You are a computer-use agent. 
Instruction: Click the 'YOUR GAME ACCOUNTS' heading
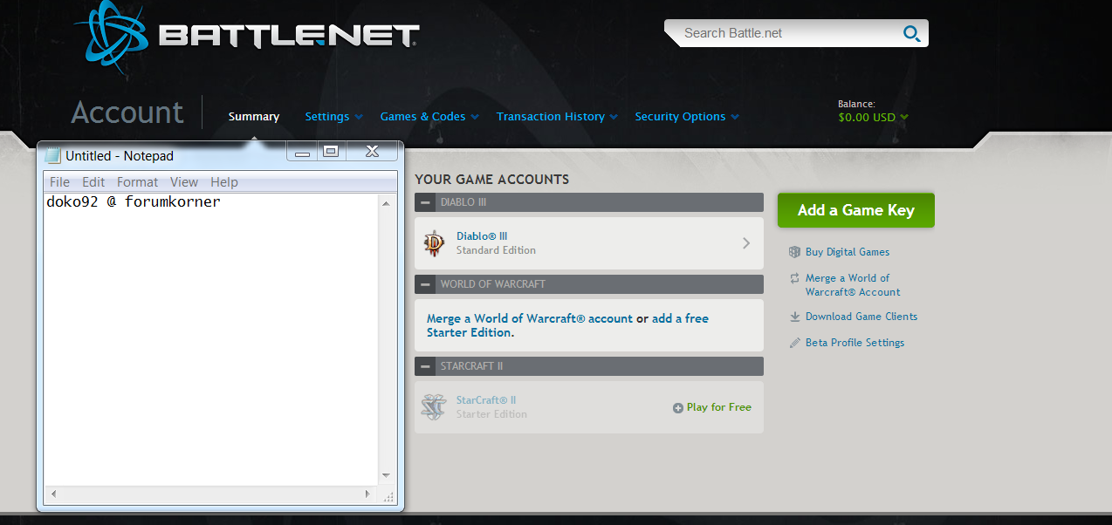click(x=491, y=180)
